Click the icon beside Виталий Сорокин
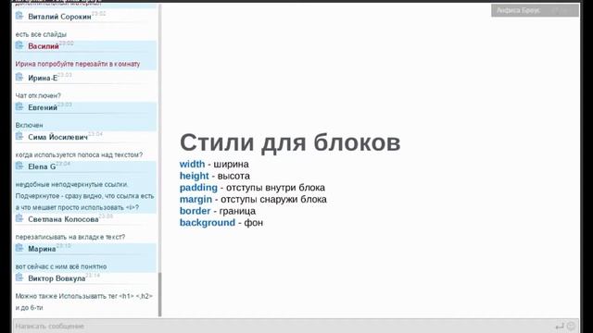 point(19,16)
